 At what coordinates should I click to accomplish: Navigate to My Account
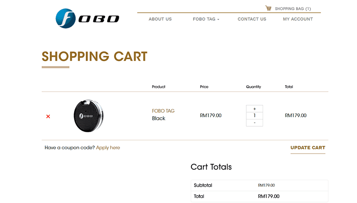coord(298,19)
